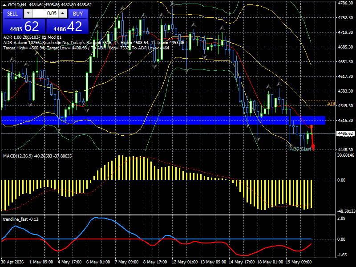Click the 18 May 01:00 time label

click(270, 262)
